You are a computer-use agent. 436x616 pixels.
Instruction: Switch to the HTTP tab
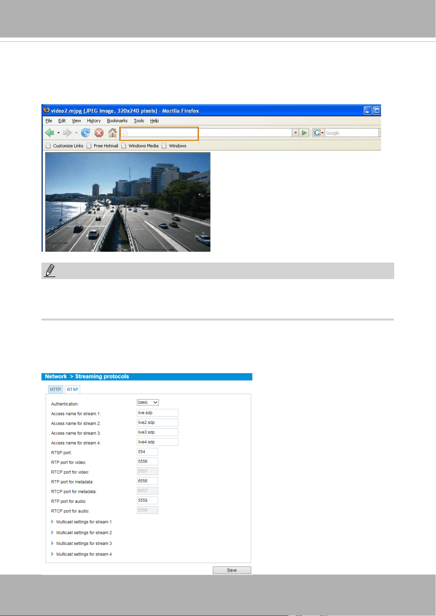tap(55, 389)
